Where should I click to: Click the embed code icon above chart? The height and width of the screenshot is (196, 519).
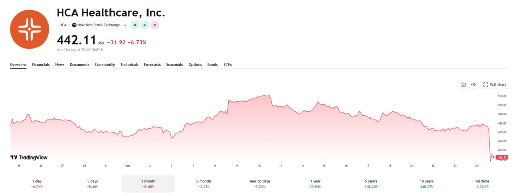pyautogui.click(x=473, y=85)
